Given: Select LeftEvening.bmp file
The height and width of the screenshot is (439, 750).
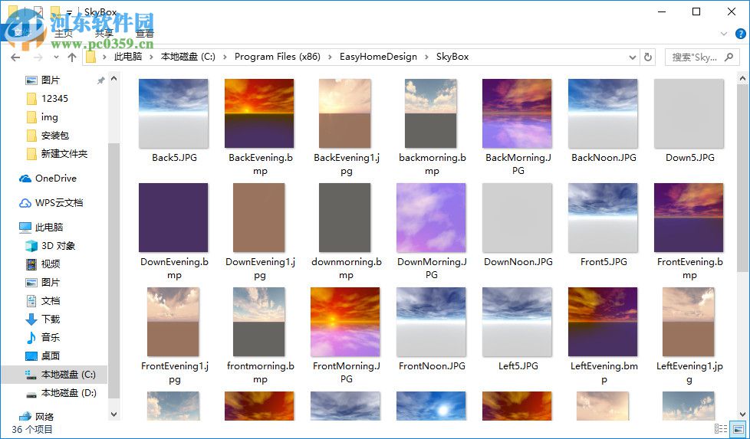Looking at the screenshot, I should point(604,322).
